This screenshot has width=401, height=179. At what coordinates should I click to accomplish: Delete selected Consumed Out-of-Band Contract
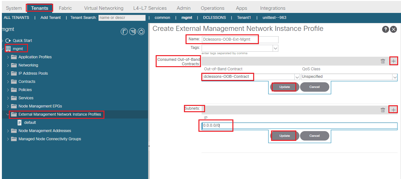pos(383,61)
